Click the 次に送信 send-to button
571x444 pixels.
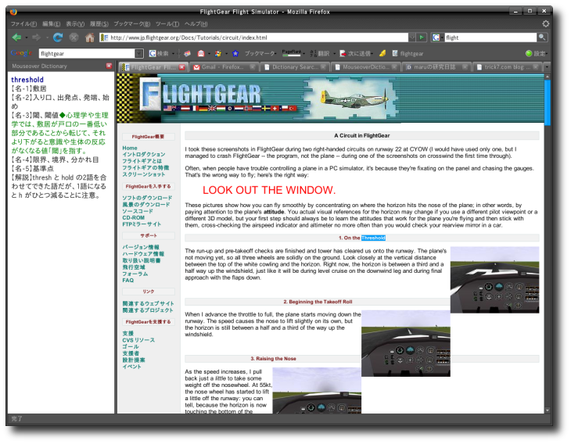(355, 53)
